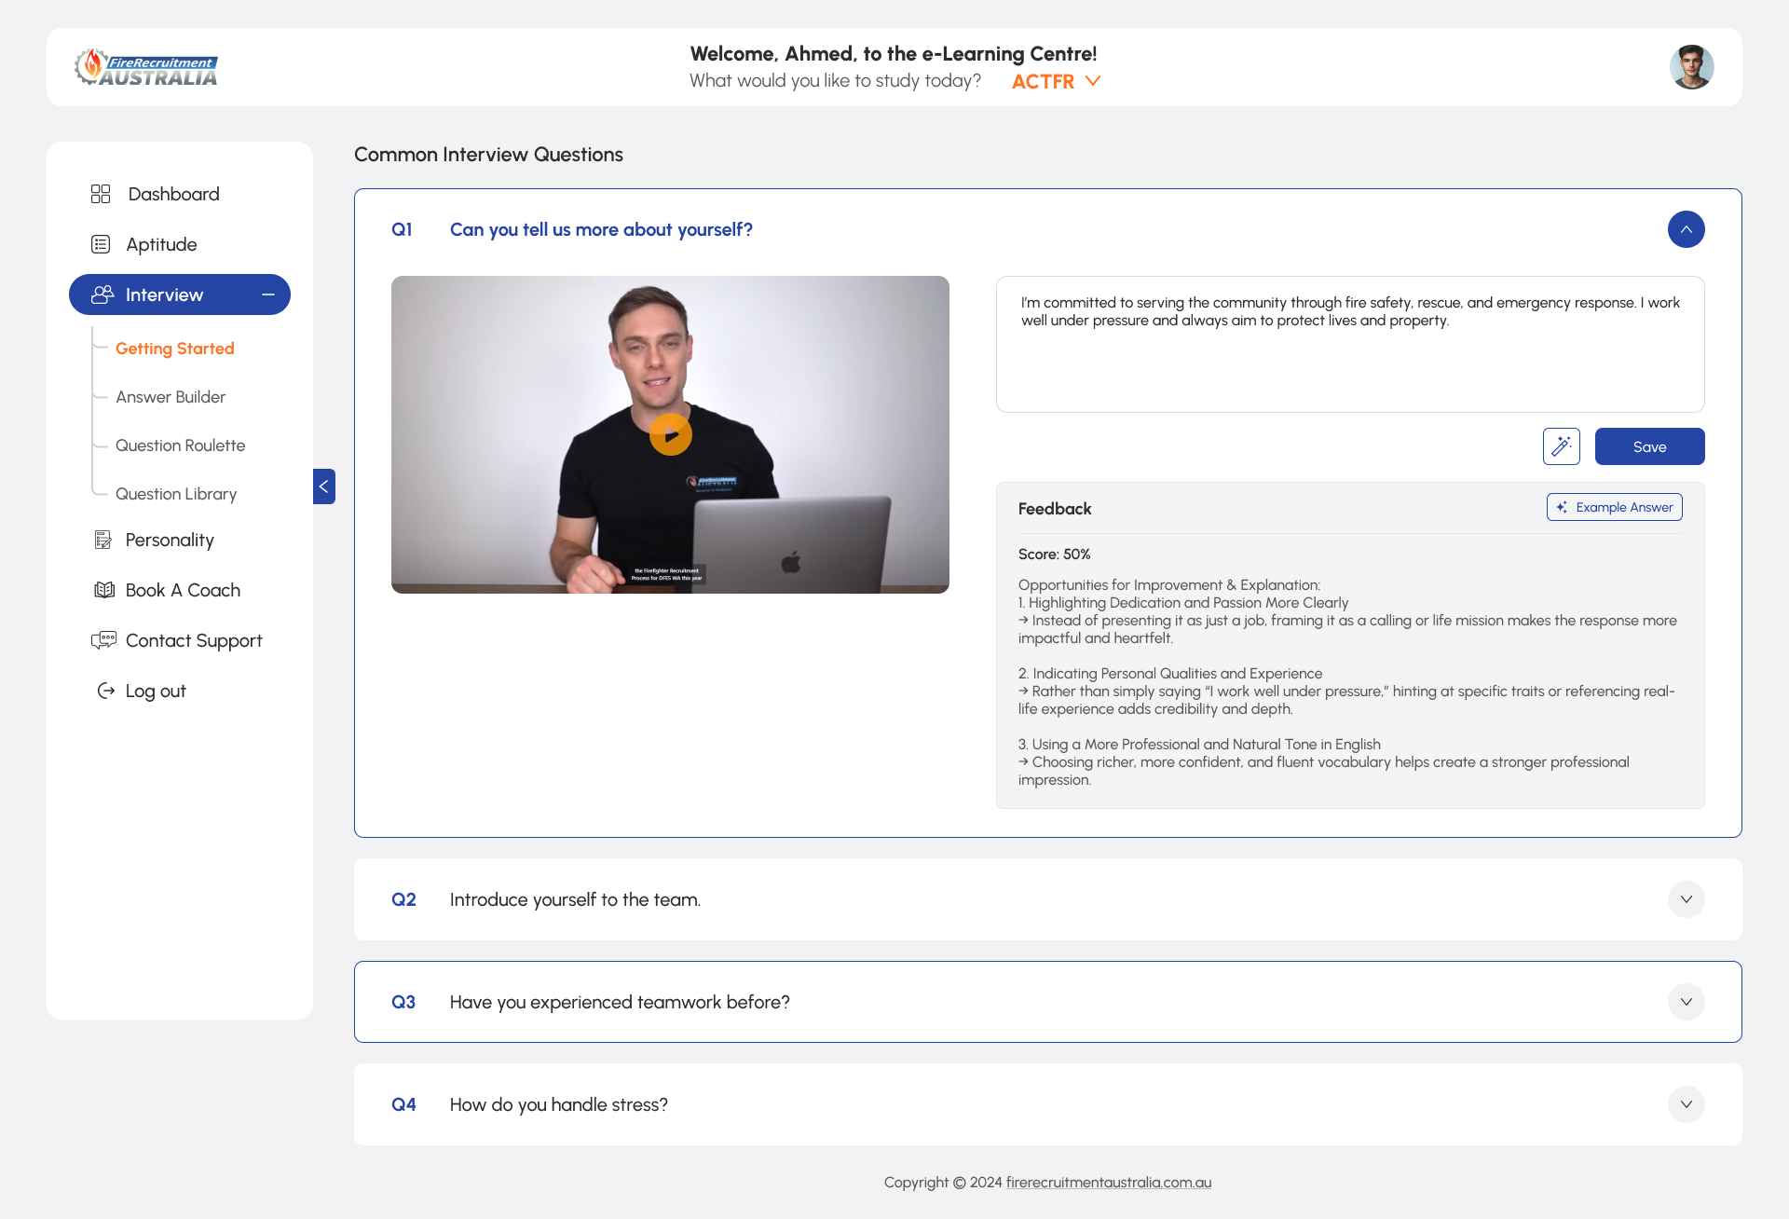Open Answer Builder submenu item

click(171, 397)
